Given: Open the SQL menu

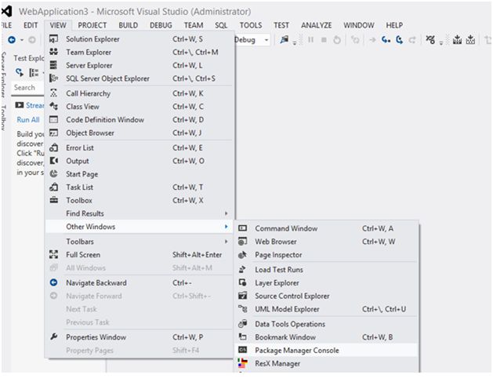Looking at the screenshot, I should (x=221, y=25).
